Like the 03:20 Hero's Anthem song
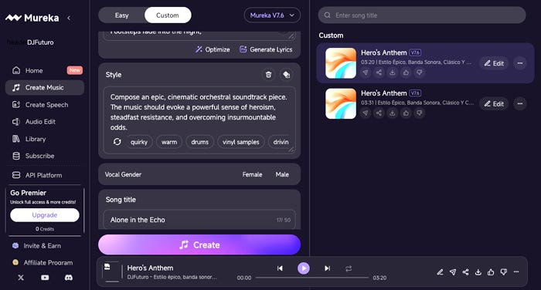The image size is (541, 290). tap(406, 72)
